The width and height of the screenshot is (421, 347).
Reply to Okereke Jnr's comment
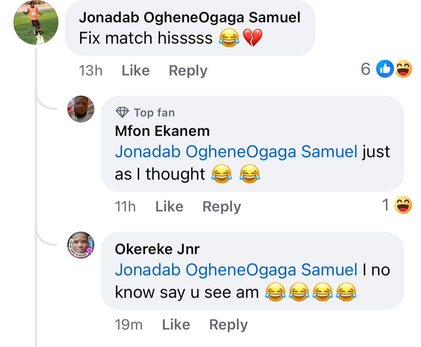coord(228,325)
